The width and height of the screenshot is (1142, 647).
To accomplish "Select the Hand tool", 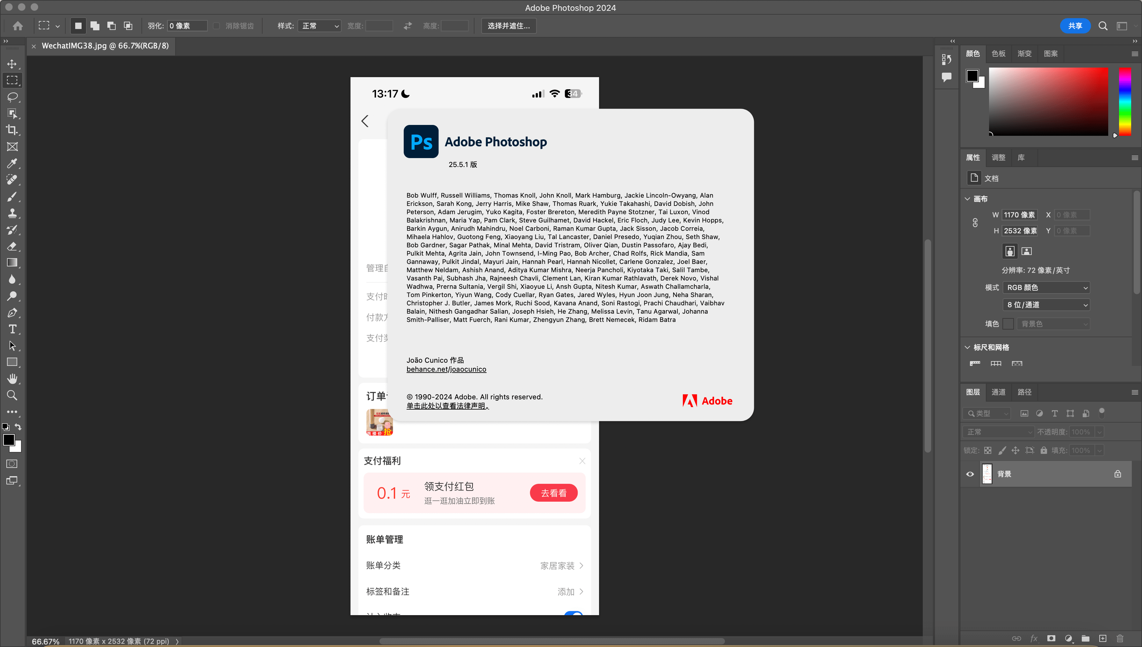I will (12, 379).
